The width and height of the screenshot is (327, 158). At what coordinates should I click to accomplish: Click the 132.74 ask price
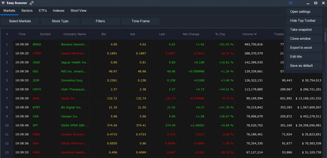click(141, 98)
